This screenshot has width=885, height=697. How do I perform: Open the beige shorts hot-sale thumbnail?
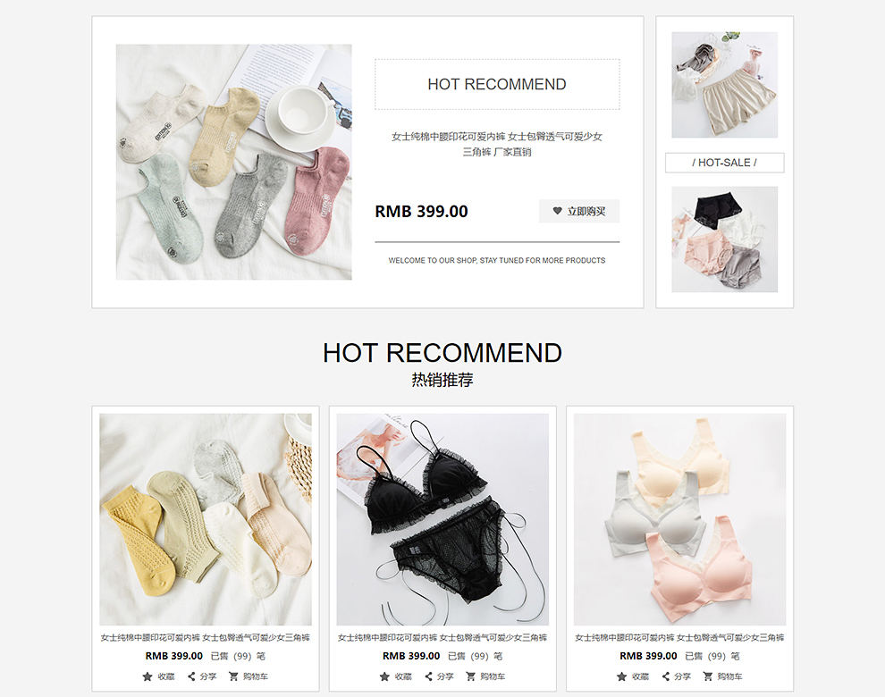[725, 85]
